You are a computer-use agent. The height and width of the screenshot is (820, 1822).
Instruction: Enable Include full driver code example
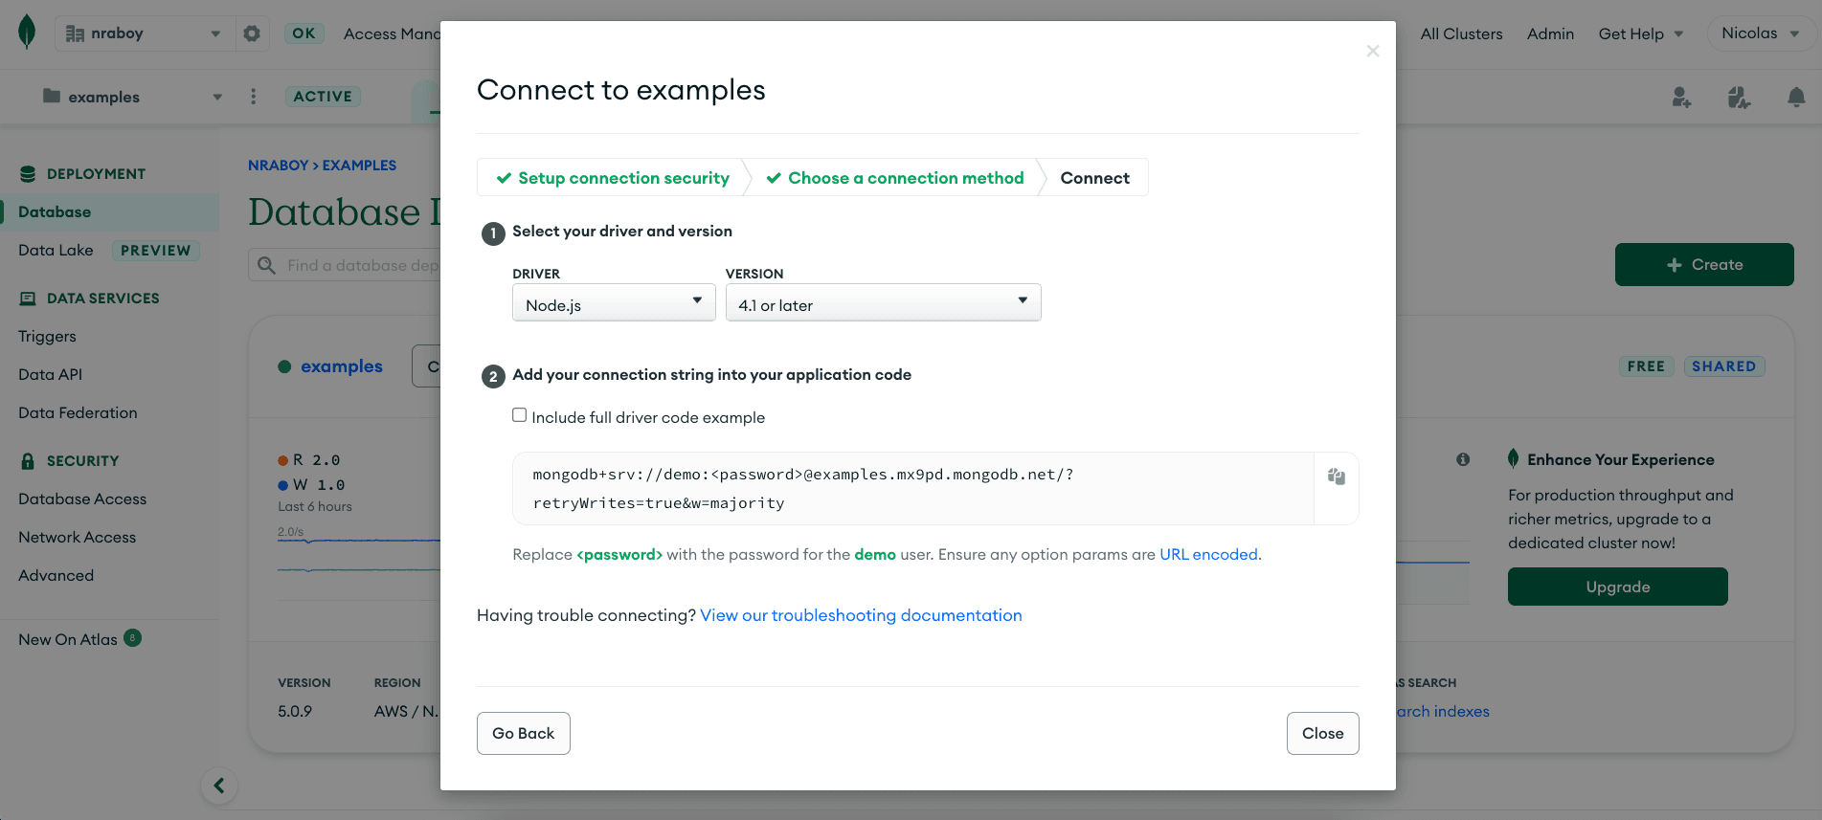pos(520,415)
